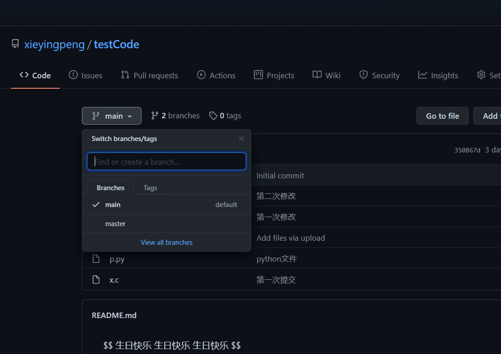The height and width of the screenshot is (354, 501).
Task: Click View all branches link
Action: (x=167, y=243)
